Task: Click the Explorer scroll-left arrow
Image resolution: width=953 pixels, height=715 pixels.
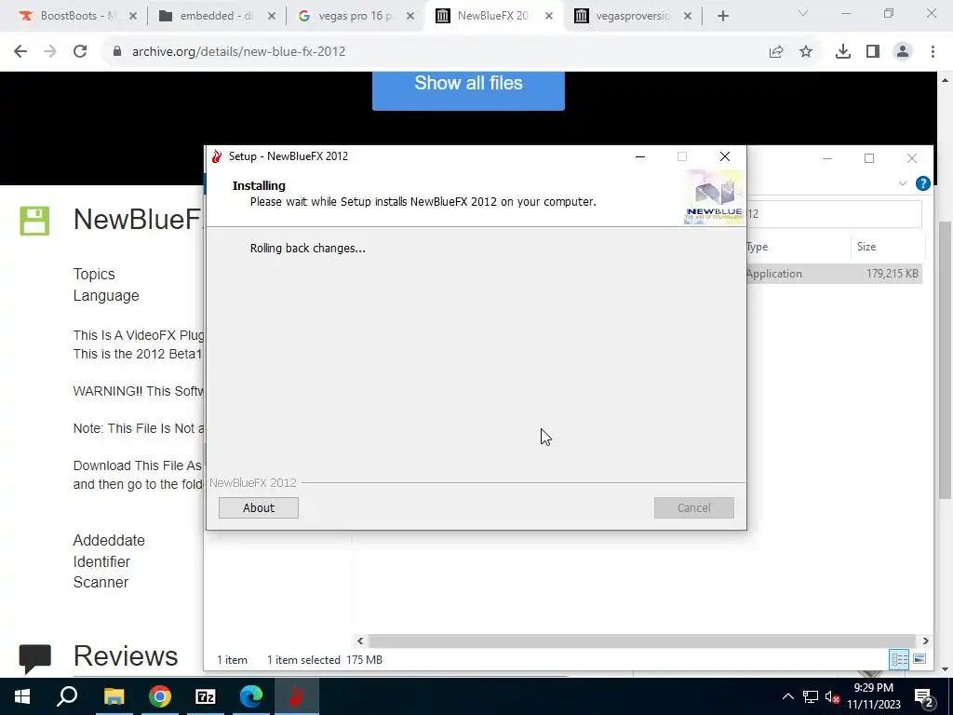Action: (360, 641)
